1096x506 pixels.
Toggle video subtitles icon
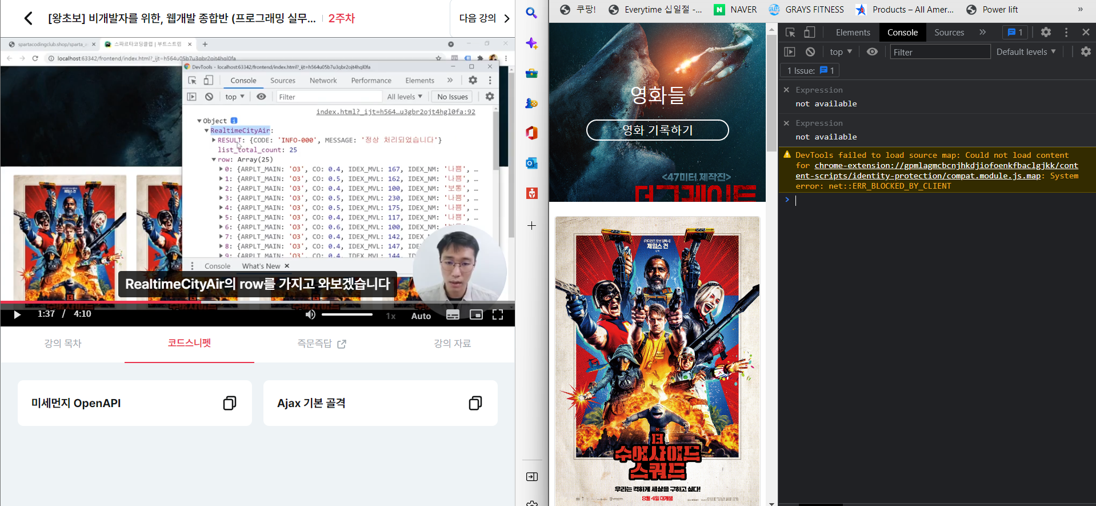click(453, 314)
